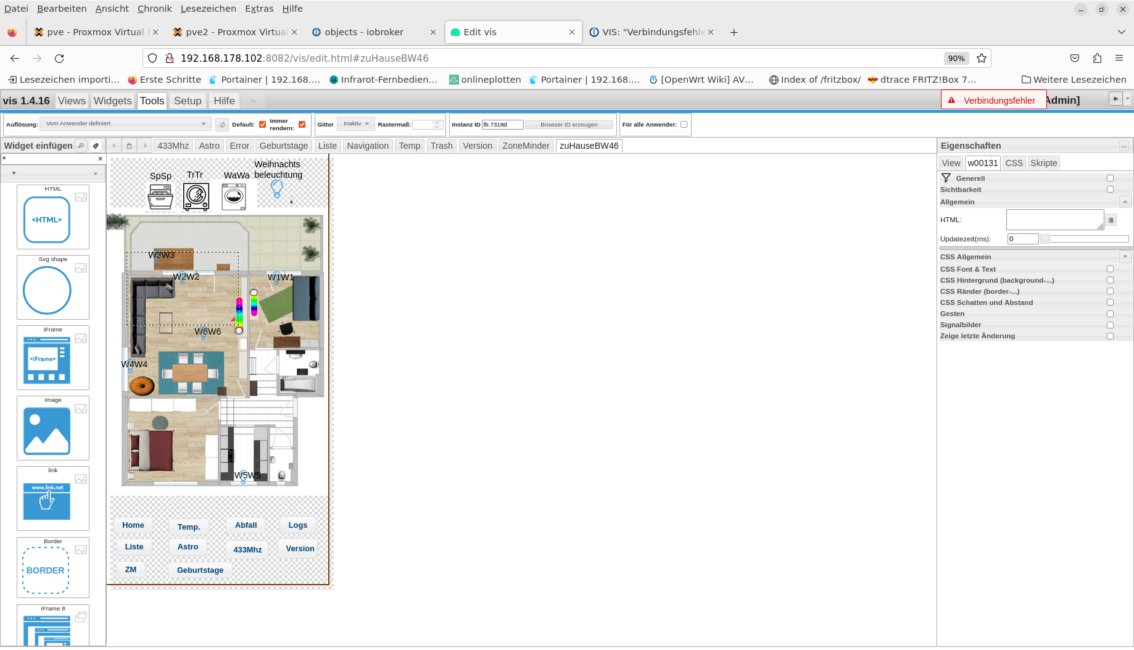Check the Generell group checkbox
The height and width of the screenshot is (650, 1134).
1111,178
